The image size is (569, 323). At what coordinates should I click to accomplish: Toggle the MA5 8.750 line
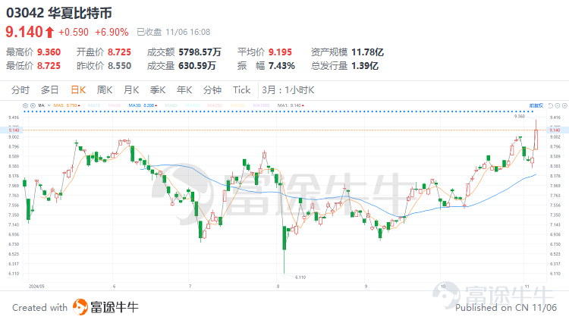(x=67, y=105)
